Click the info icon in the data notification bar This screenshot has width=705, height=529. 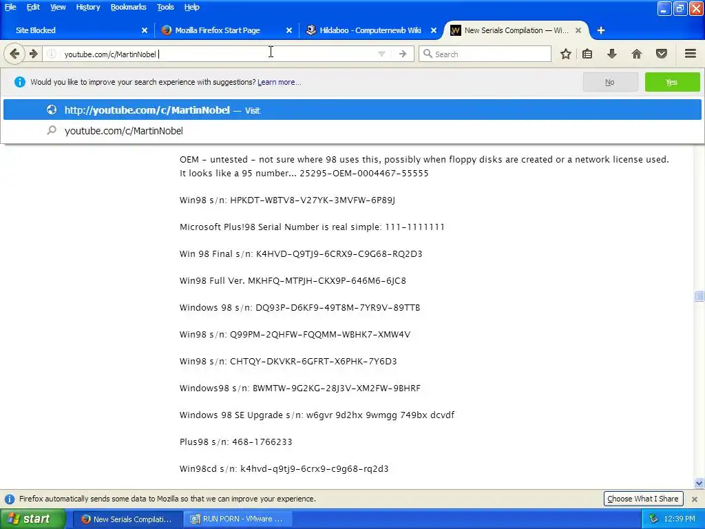point(10,499)
